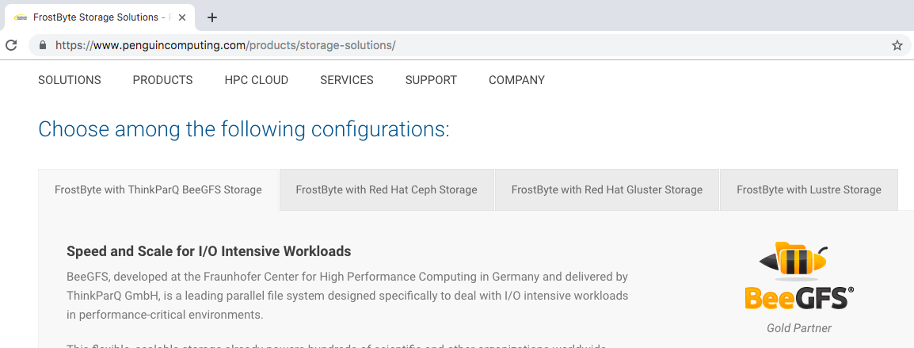Switch to FrostByte with Red Hat Gluster tab
Screen dimensions: 914x348
click(607, 189)
